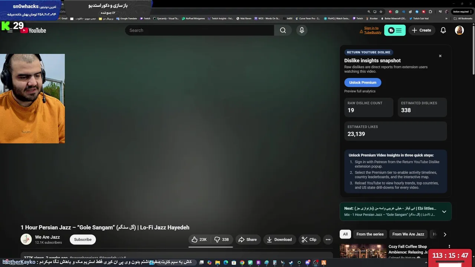Image resolution: width=475 pixels, height=267 pixels.
Task: Open Steam from taskbar
Action: click(x=291, y=263)
